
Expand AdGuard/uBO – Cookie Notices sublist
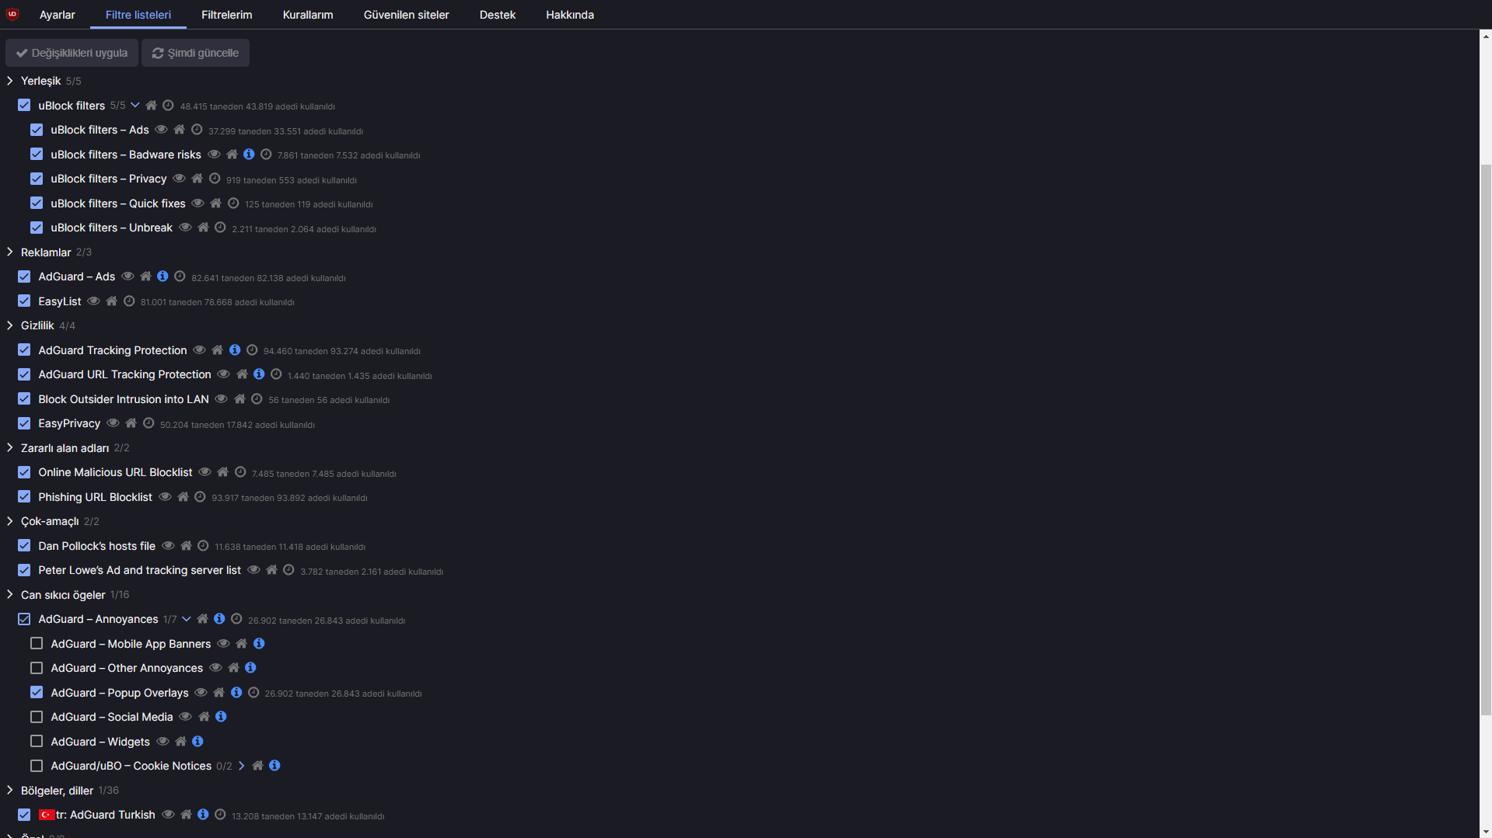242,766
